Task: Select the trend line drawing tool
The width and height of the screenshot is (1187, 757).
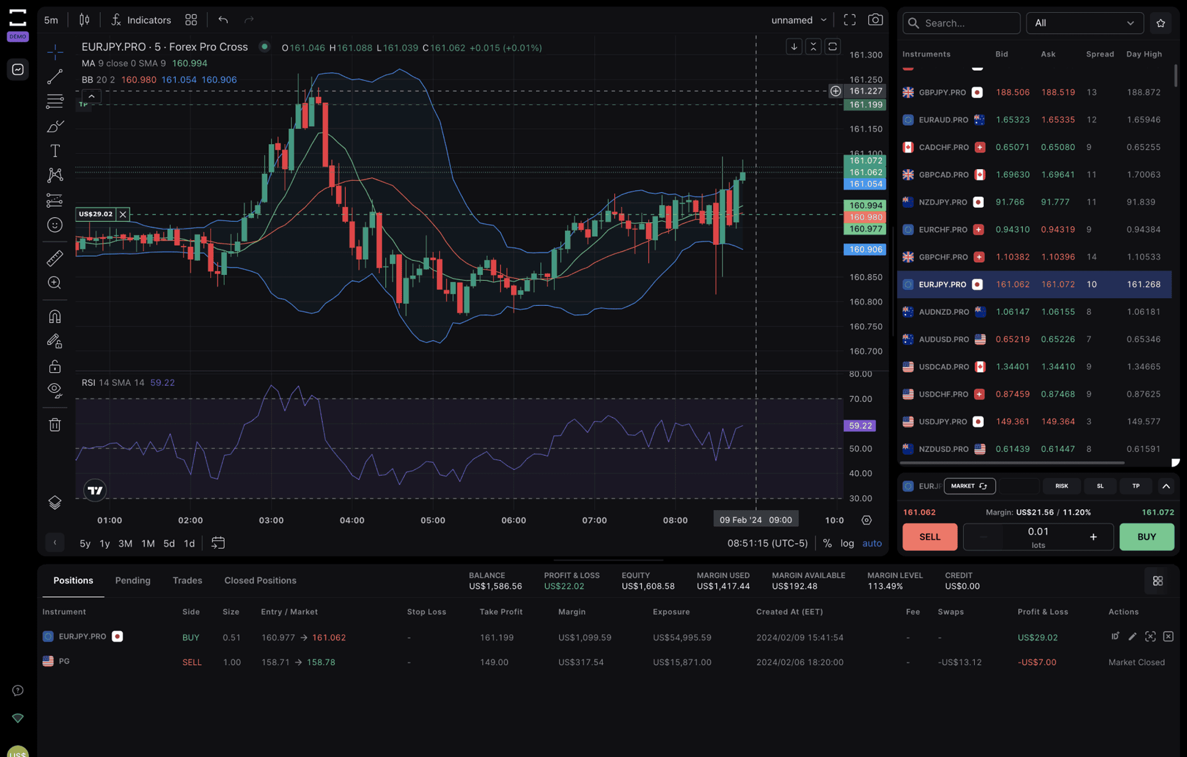Action: coord(55,76)
